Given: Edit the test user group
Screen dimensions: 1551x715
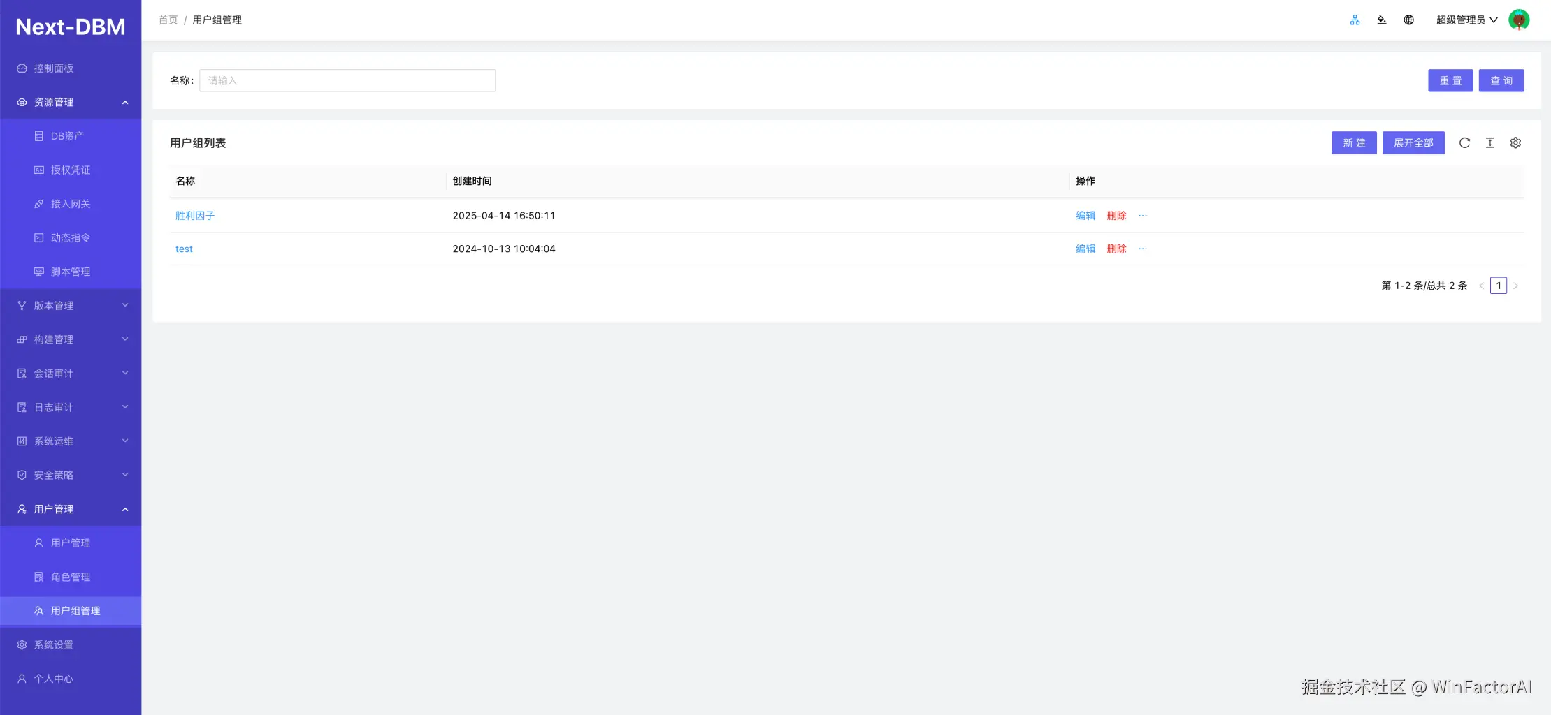Looking at the screenshot, I should [1085, 249].
